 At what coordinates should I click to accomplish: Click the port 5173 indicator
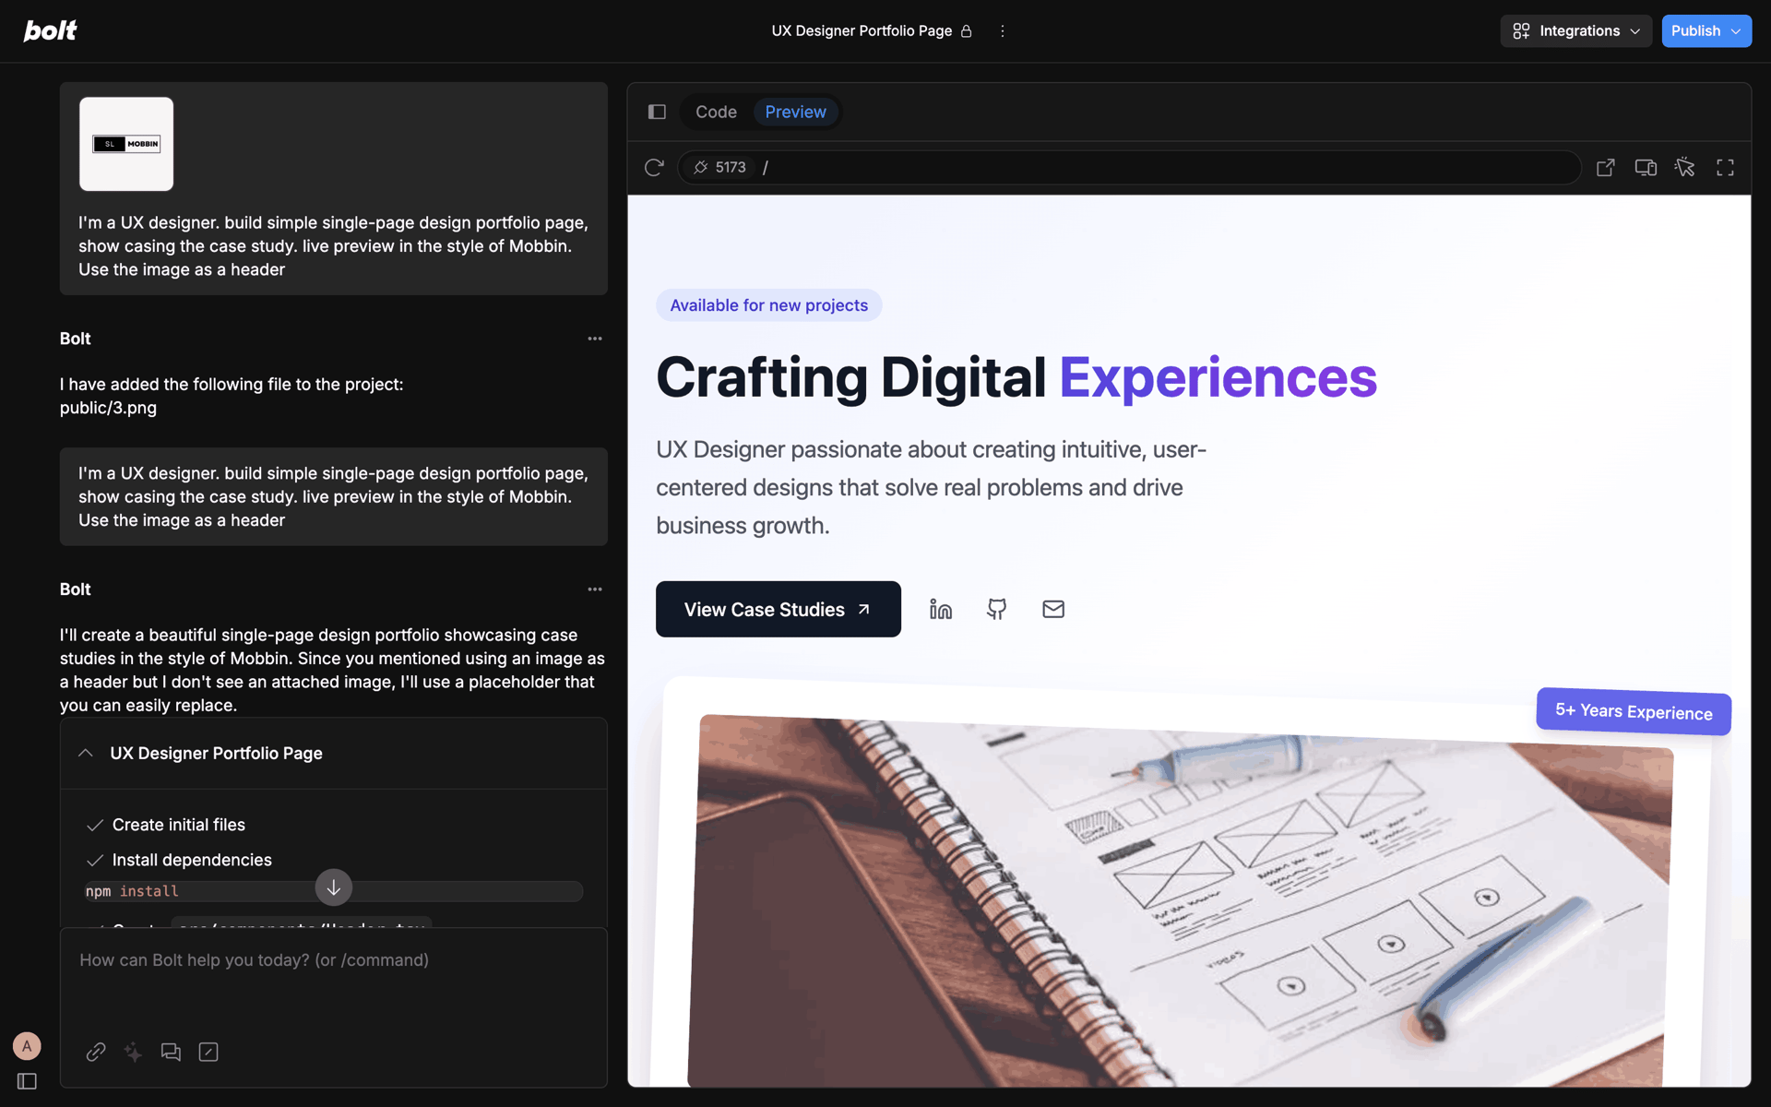(x=720, y=167)
